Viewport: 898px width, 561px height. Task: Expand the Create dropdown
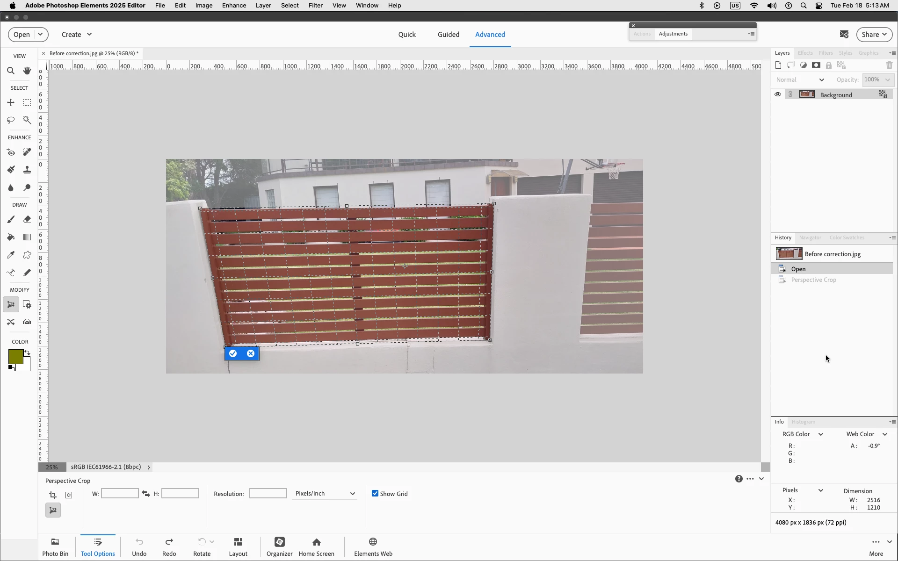pos(77,35)
